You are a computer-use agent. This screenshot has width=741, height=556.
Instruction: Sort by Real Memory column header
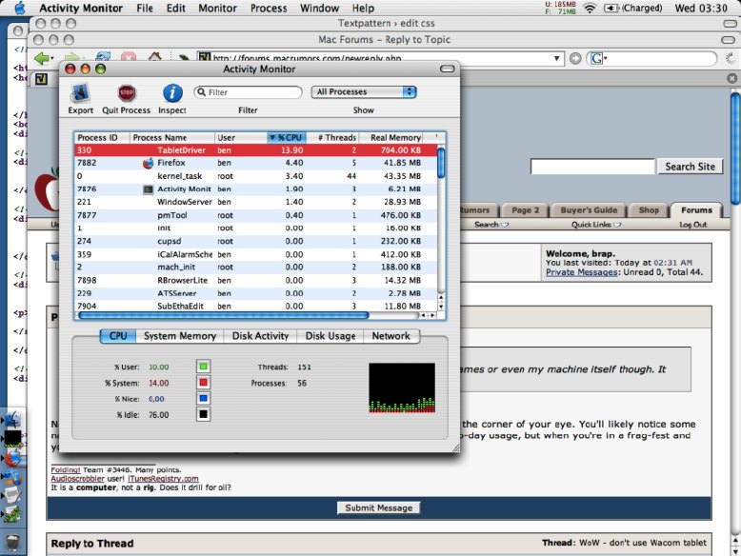(x=391, y=137)
